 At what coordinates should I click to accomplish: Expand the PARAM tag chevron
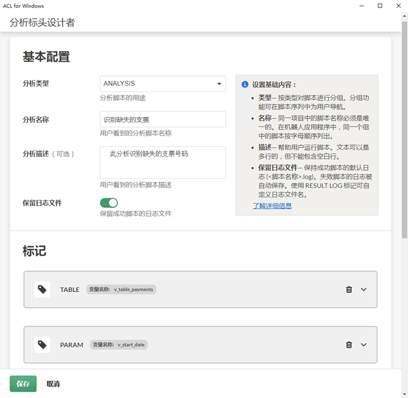[364, 345]
